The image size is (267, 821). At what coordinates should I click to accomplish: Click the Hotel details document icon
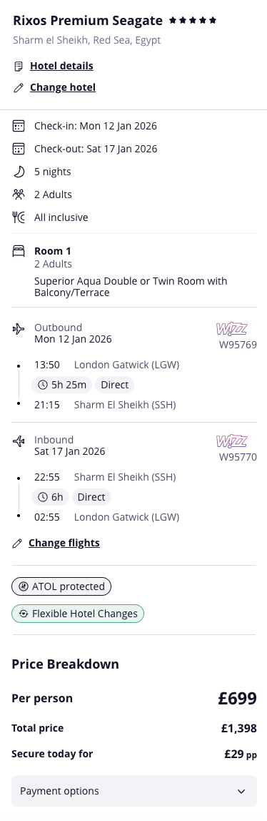19,66
